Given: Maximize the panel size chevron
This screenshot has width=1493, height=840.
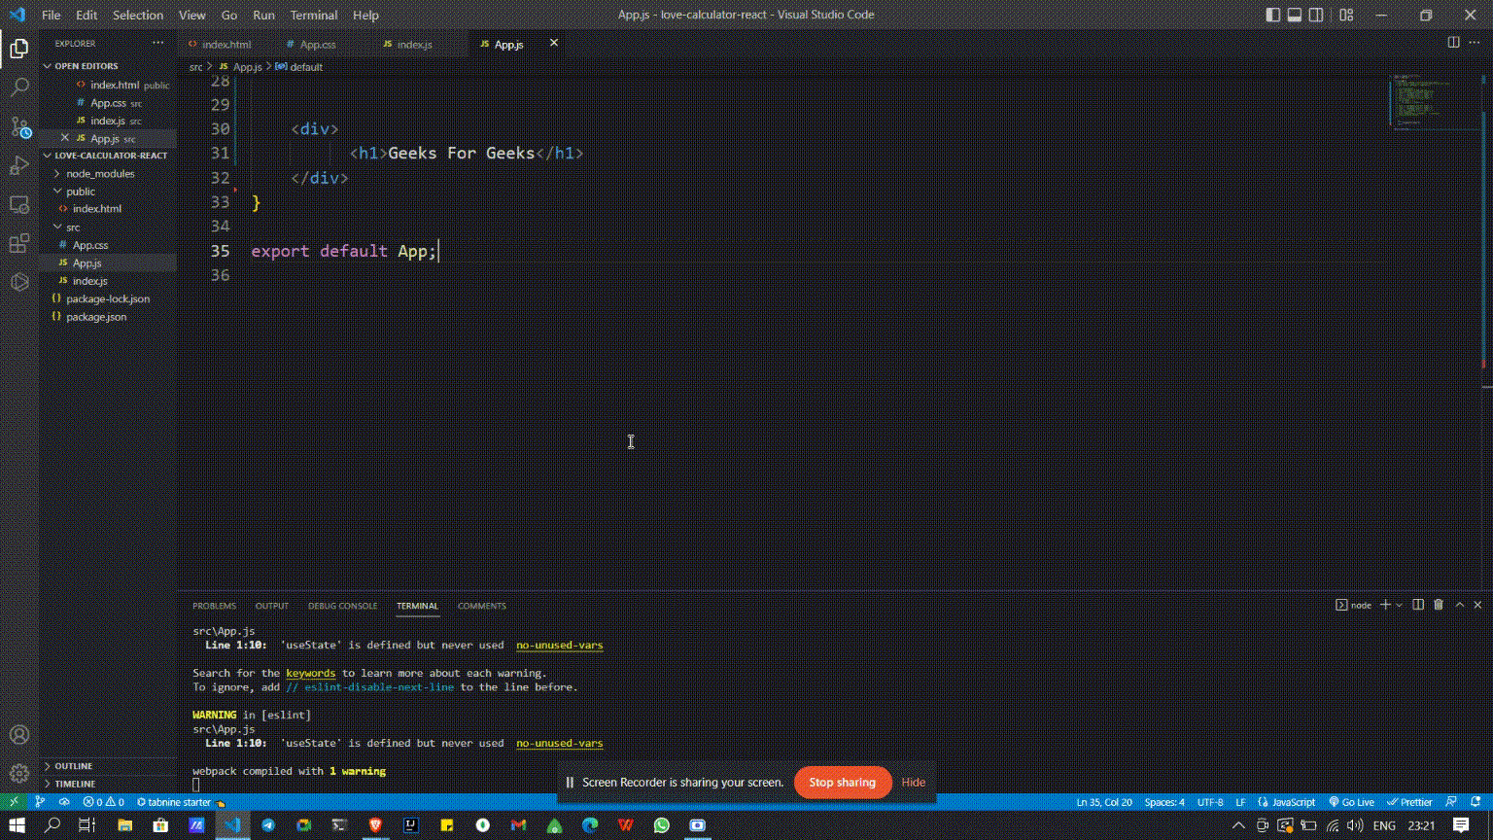Looking at the screenshot, I should (x=1459, y=605).
